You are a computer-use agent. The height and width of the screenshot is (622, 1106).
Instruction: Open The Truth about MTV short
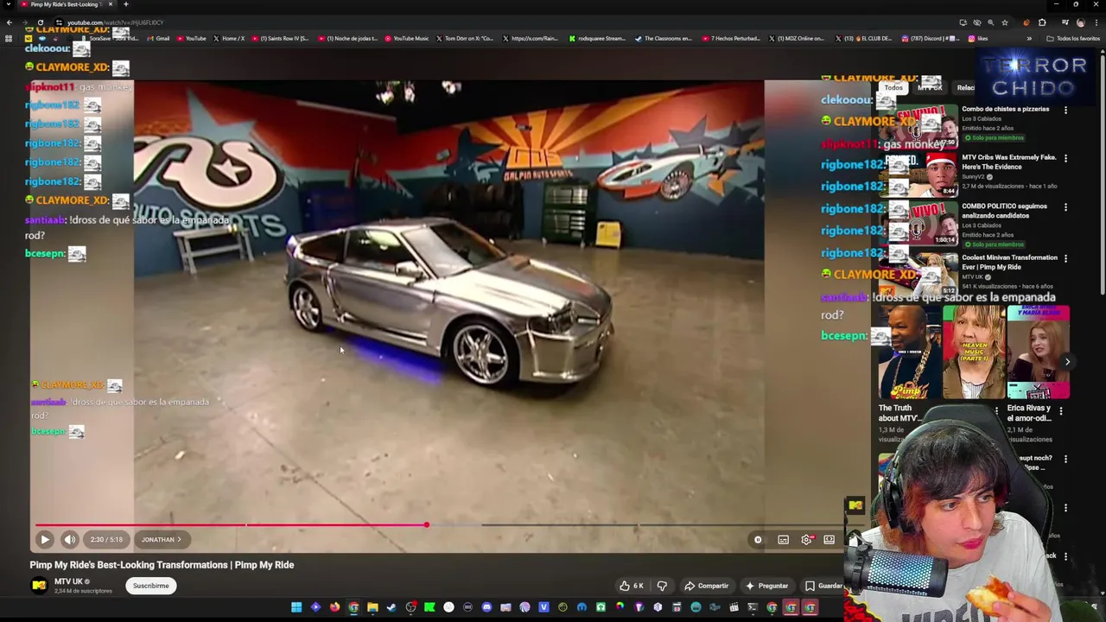point(908,352)
